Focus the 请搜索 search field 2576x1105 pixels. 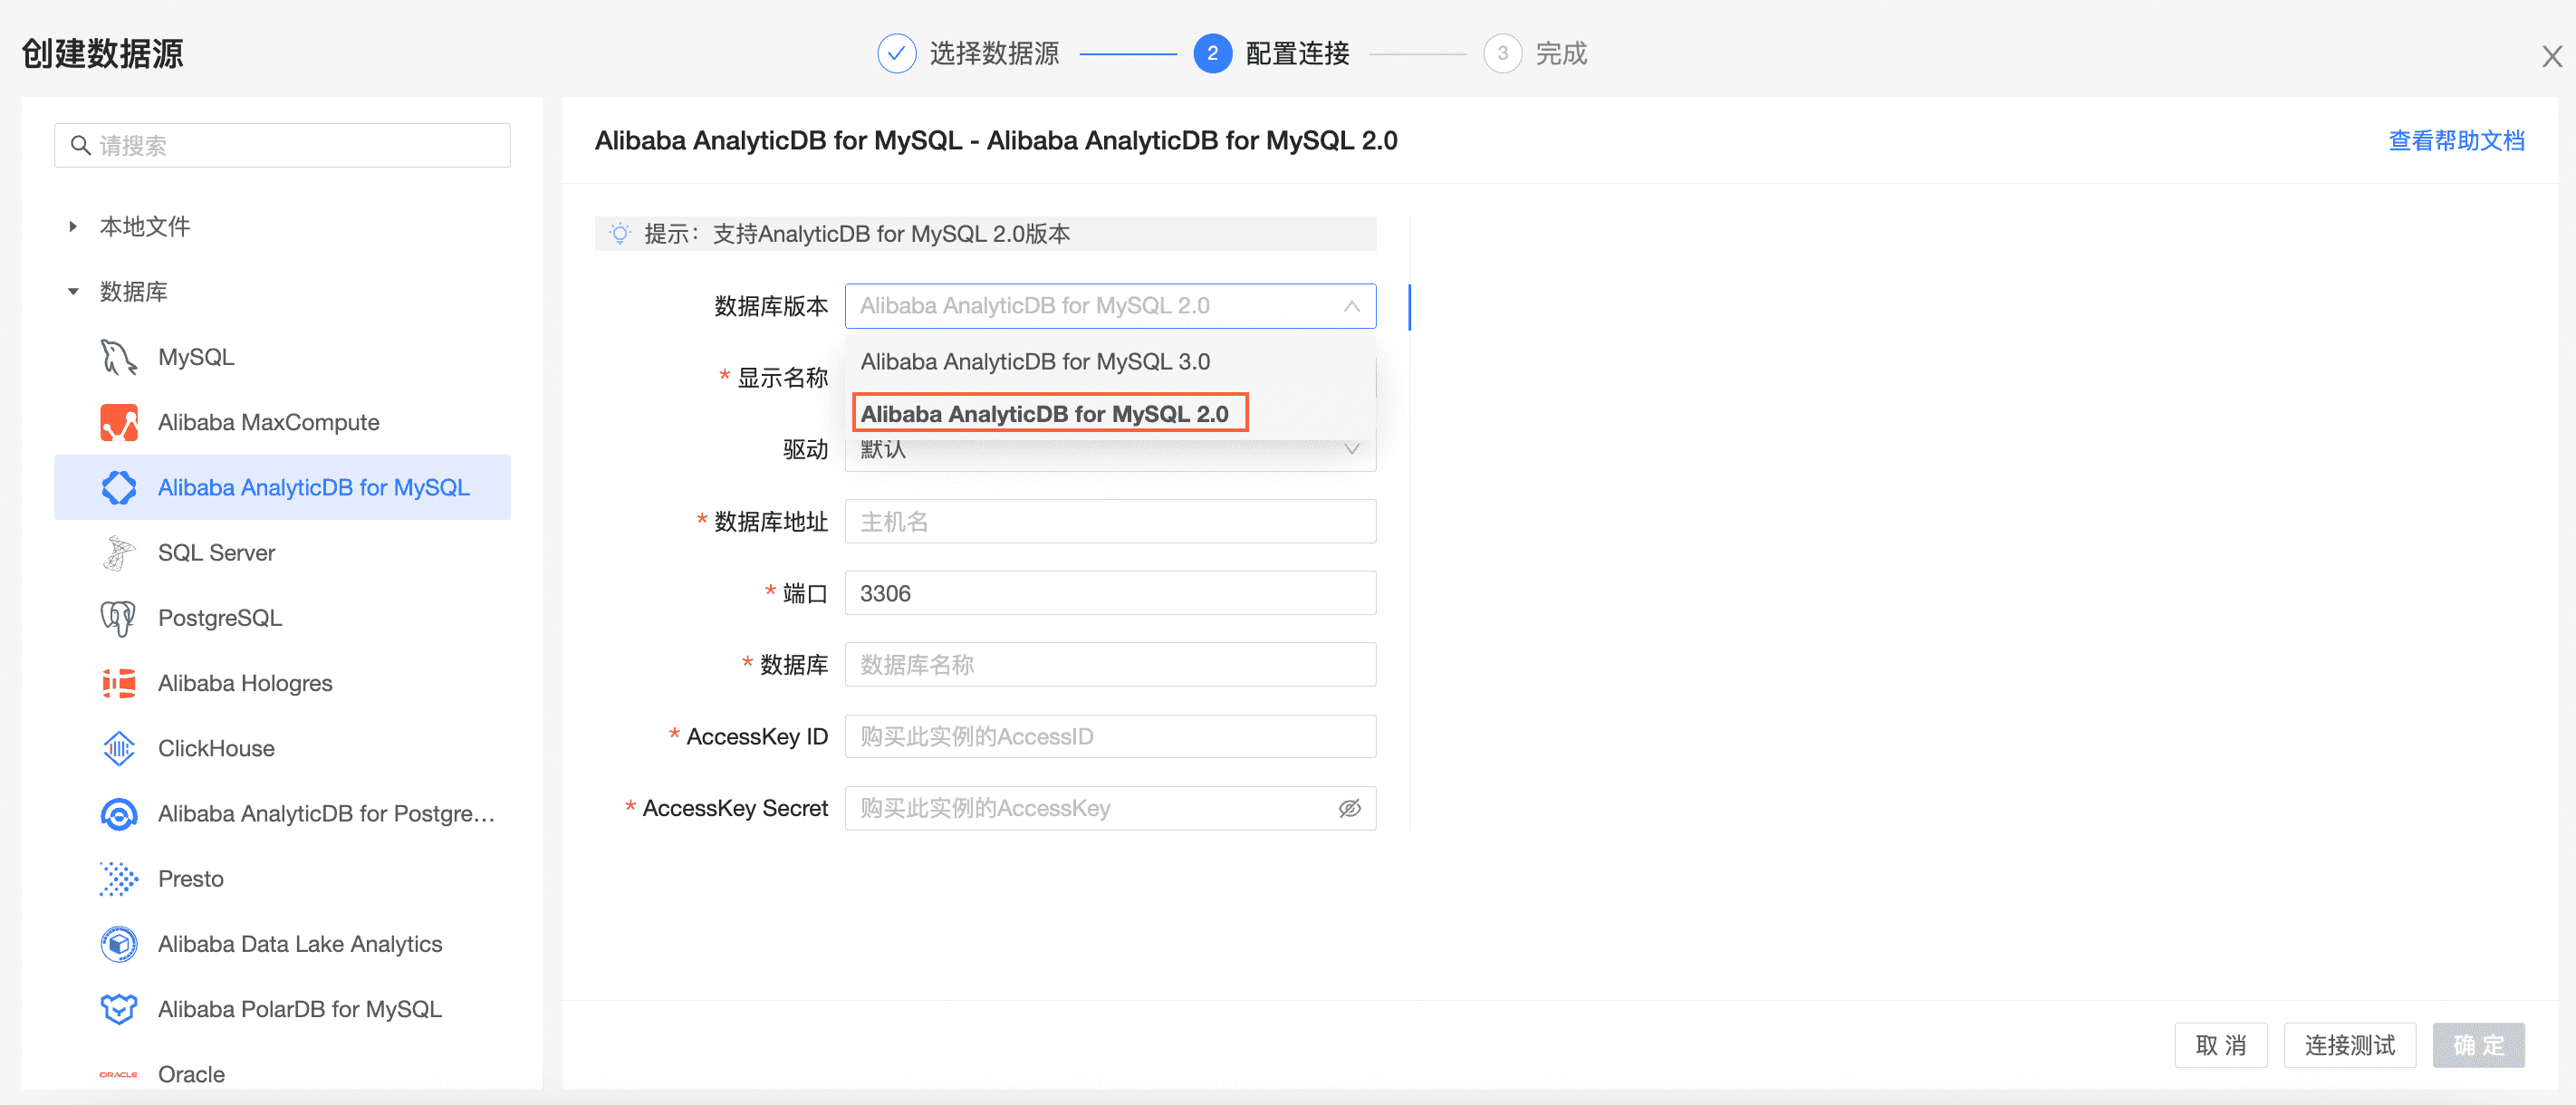coord(282,146)
